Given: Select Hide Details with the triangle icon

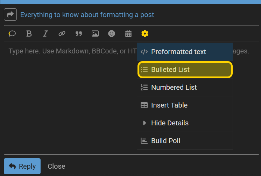Looking at the screenshot, I should pos(185,123).
